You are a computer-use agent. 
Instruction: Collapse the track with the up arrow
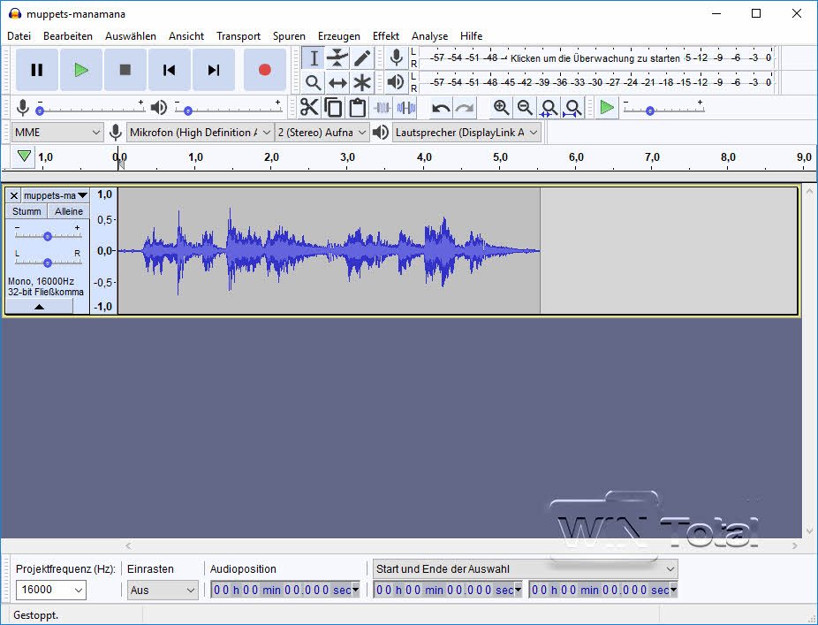click(40, 306)
